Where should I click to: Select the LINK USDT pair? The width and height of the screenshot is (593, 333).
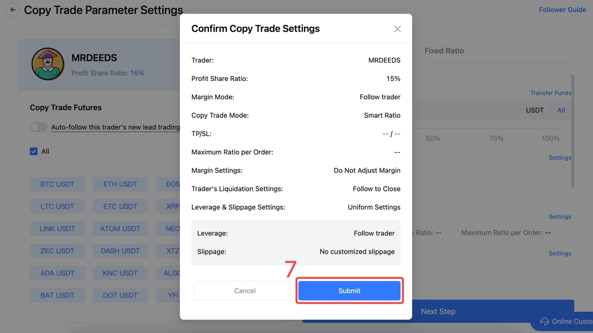pos(57,229)
